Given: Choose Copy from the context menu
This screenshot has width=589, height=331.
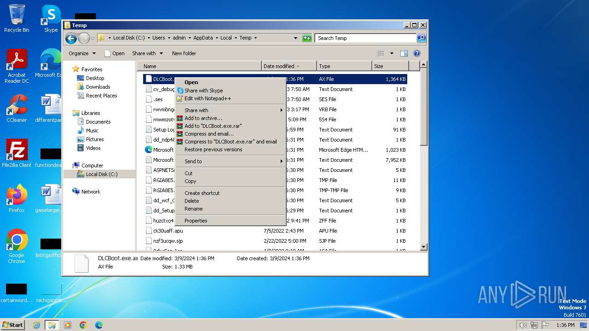Looking at the screenshot, I should click(230, 181).
